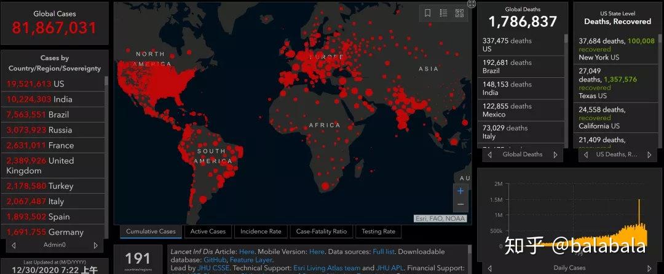664x274 pixels.
Task: Click the Daily Cases spike bar in chart
Action: pos(639,222)
